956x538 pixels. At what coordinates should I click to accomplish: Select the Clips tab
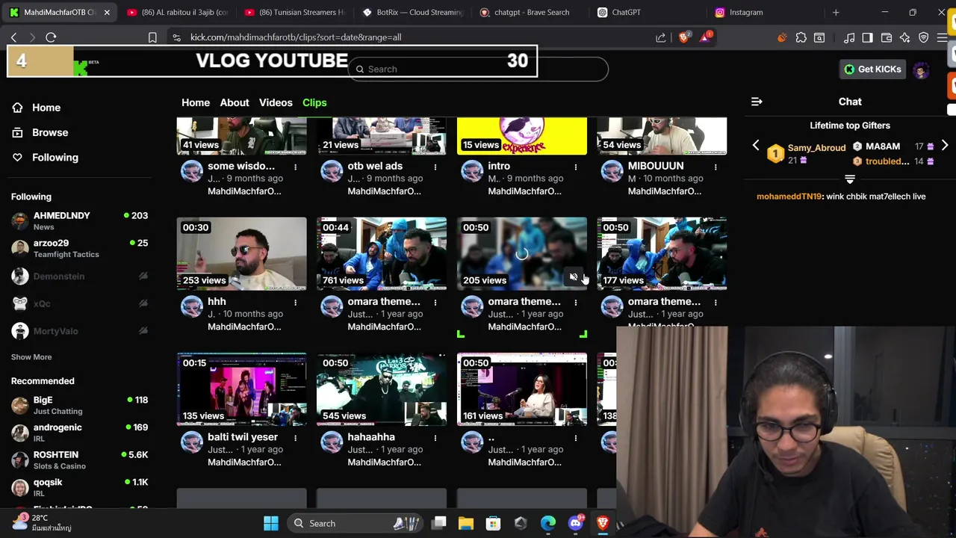pyautogui.click(x=314, y=102)
